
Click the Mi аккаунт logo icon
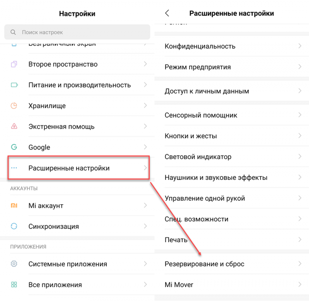(x=14, y=206)
